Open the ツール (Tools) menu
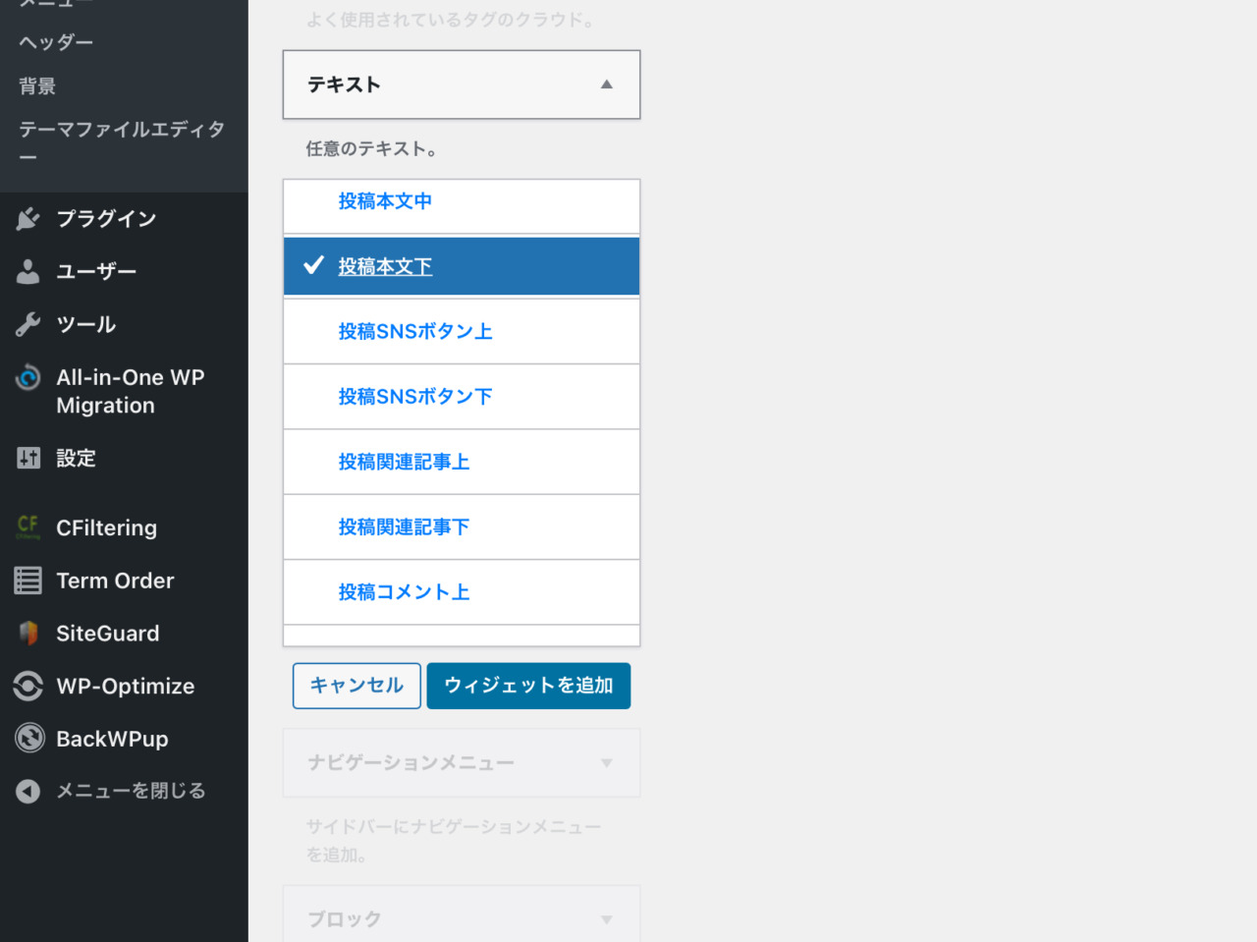1257x942 pixels. (x=86, y=324)
